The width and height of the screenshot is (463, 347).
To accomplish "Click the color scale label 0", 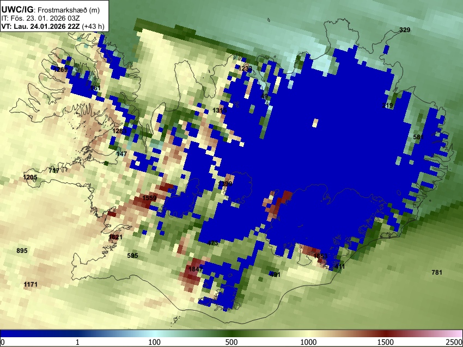I will 3,342.
